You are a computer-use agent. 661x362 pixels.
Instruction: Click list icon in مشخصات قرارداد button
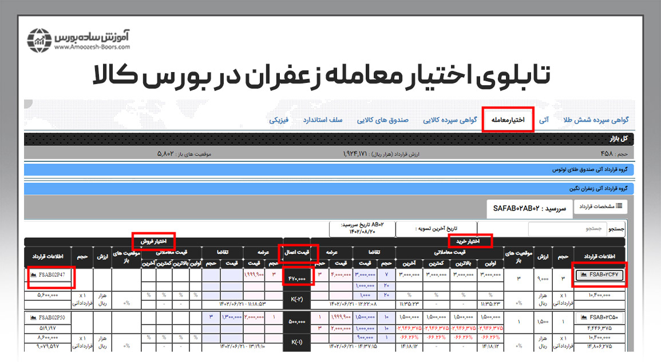[x=619, y=206]
